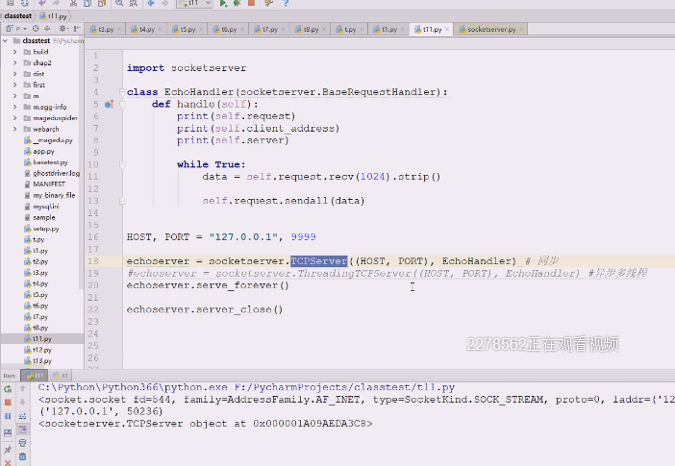This screenshot has height=466, width=675.
Task: Restore layout icon in Run panel
Action: (8, 433)
